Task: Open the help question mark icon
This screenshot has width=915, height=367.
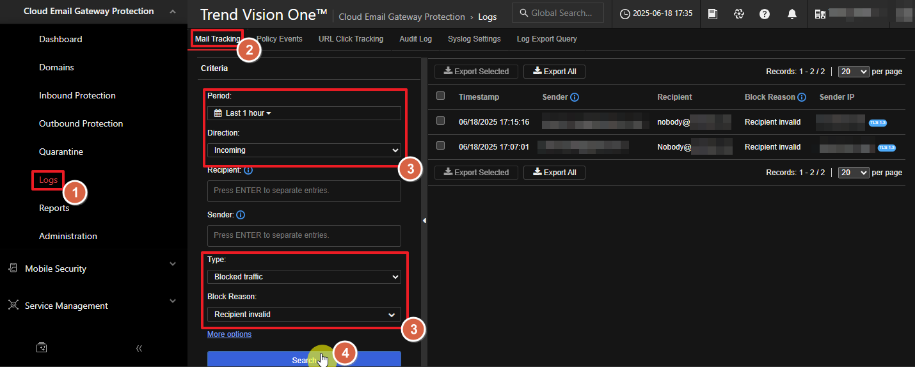Action: click(765, 14)
